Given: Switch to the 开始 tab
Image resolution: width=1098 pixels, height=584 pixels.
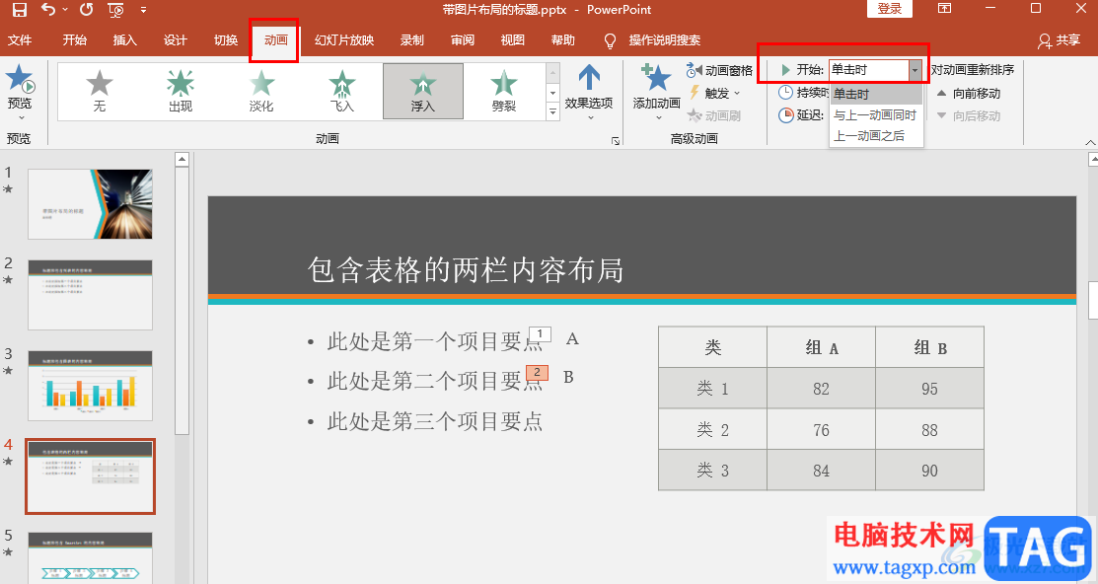Looking at the screenshot, I should pos(74,39).
